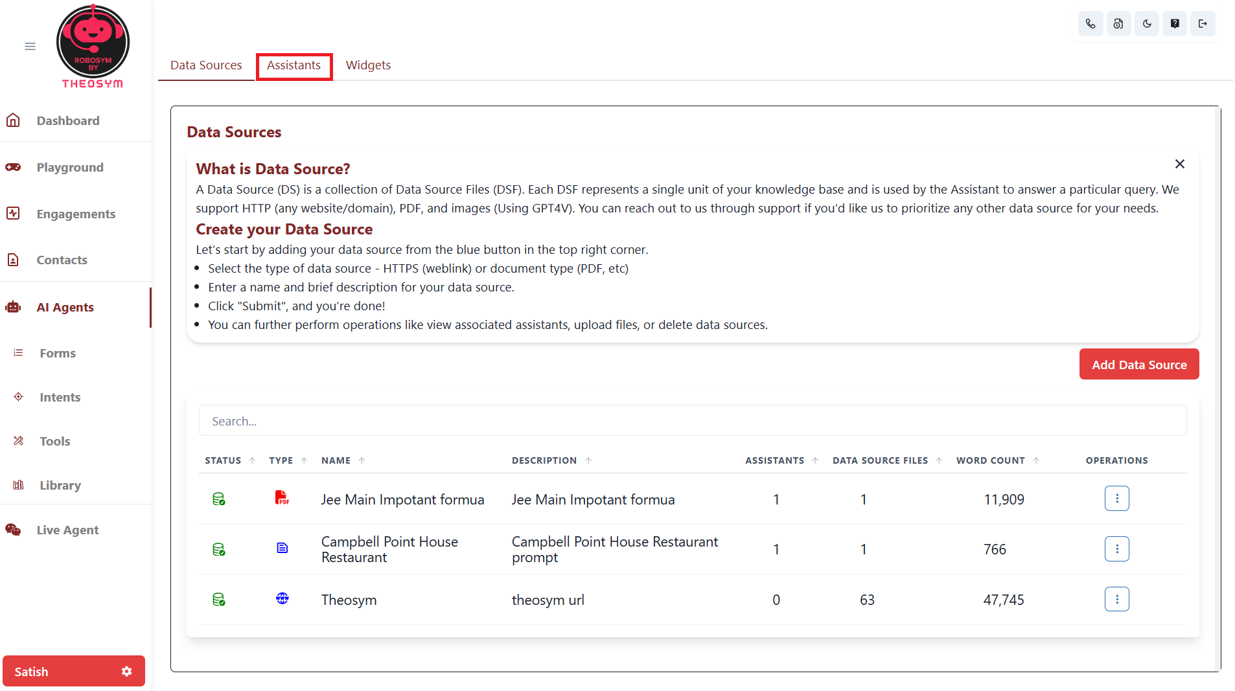Sort table by Type column arrow
This screenshot has height=691, width=1235.
click(305, 460)
